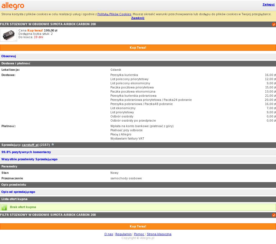Click the top Kup Teraz! button
Image resolution: width=276 pixels, height=244 pixels.
point(138,48)
